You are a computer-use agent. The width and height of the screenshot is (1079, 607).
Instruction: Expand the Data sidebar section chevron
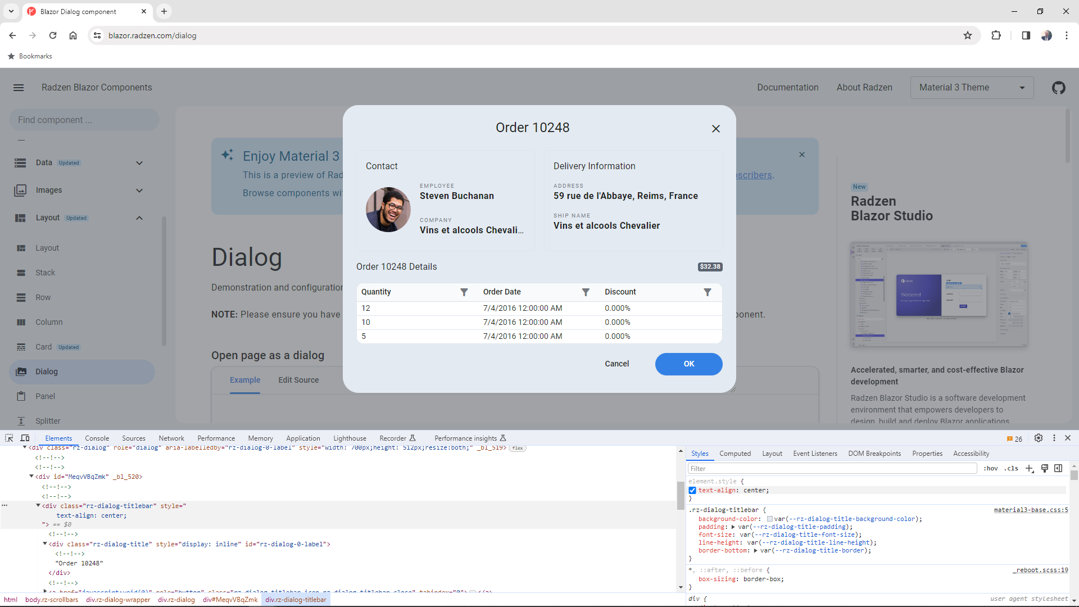[139, 163]
